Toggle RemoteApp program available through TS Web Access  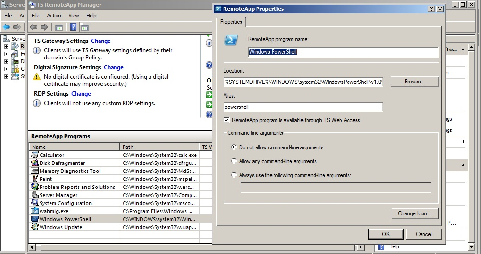(226, 120)
